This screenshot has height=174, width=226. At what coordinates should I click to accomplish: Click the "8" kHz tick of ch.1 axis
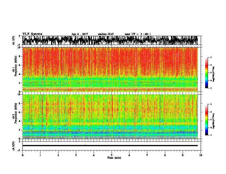(x=20, y=56)
